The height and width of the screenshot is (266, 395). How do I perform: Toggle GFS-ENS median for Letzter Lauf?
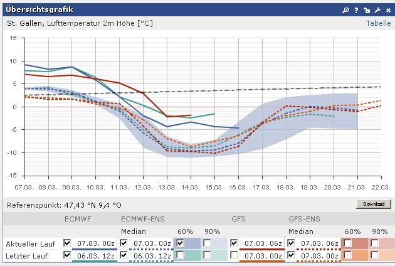pyautogui.click(x=291, y=255)
